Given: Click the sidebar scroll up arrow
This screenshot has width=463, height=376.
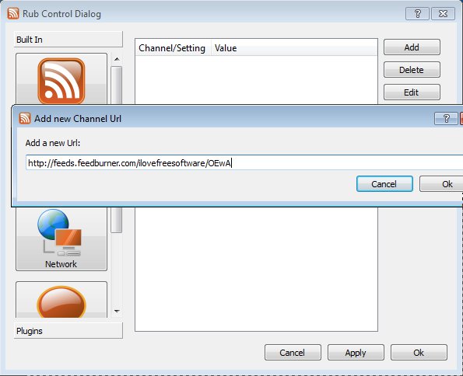Looking at the screenshot, I should click(x=117, y=59).
